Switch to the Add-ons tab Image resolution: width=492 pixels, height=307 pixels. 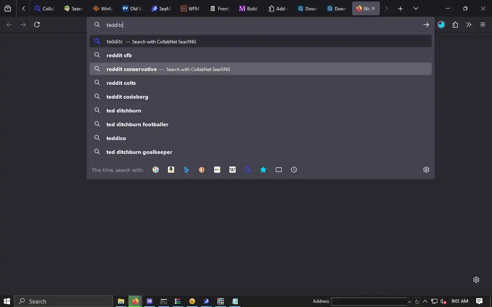[x=278, y=8]
